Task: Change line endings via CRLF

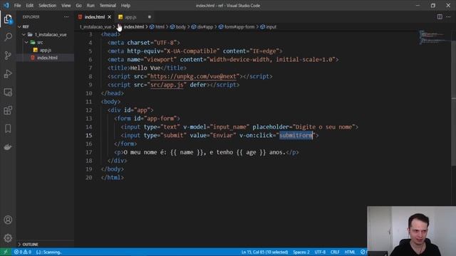Action: (335, 252)
